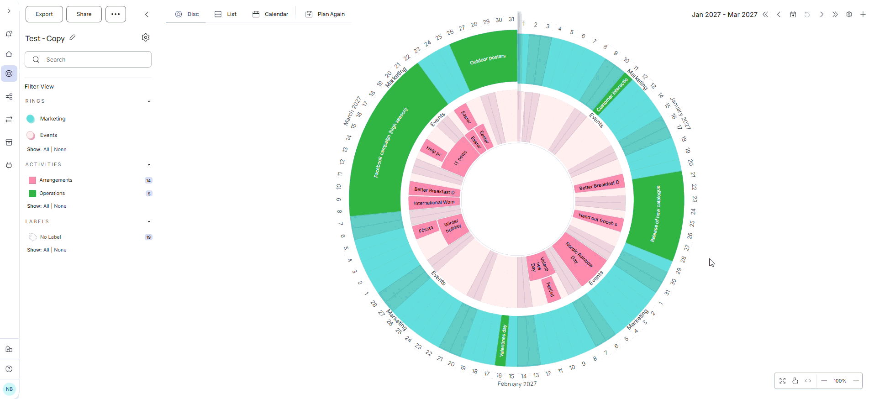Switch to the Calendar tab
Viewport: 874px width, 399px height.
coord(270,14)
